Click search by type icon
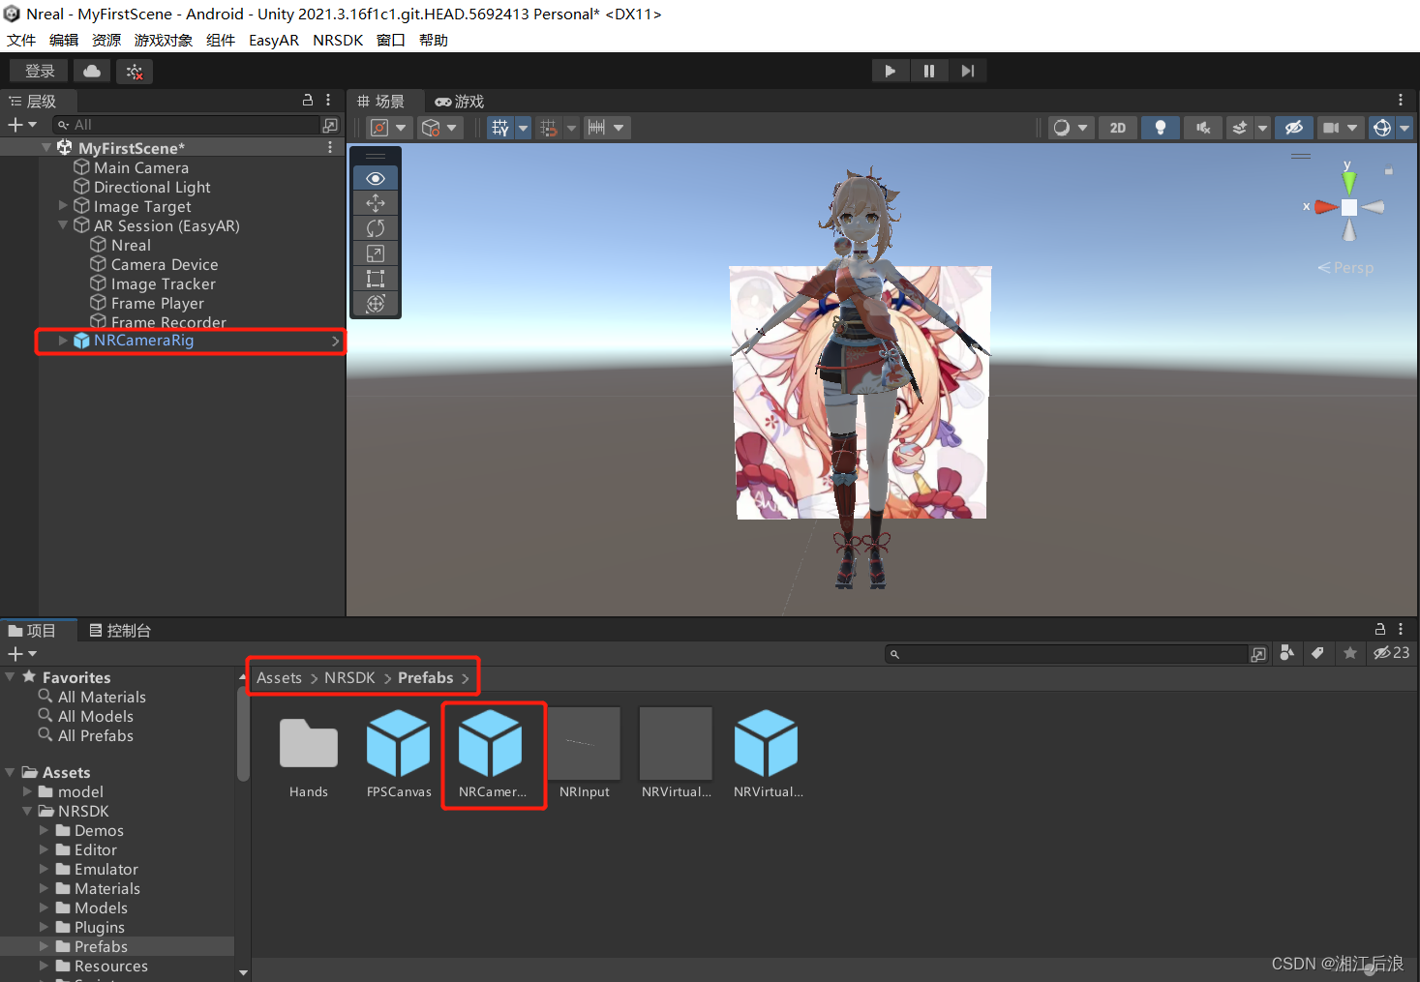The image size is (1420, 982). [1286, 653]
